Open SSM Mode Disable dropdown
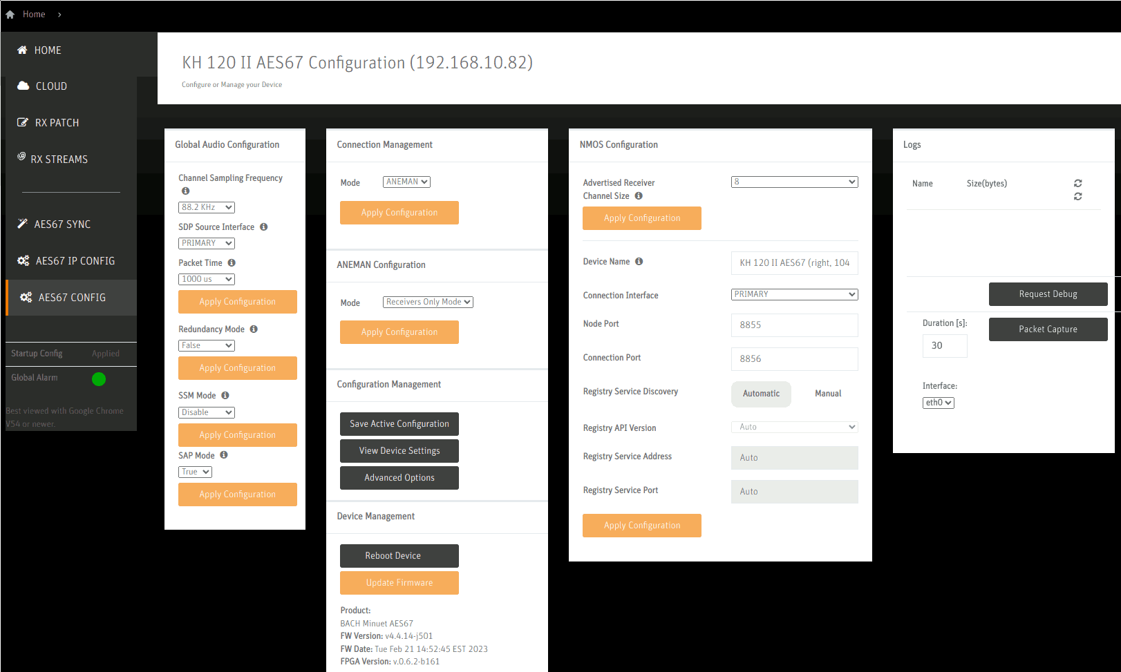Image resolution: width=1121 pixels, height=672 pixels. click(x=207, y=412)
